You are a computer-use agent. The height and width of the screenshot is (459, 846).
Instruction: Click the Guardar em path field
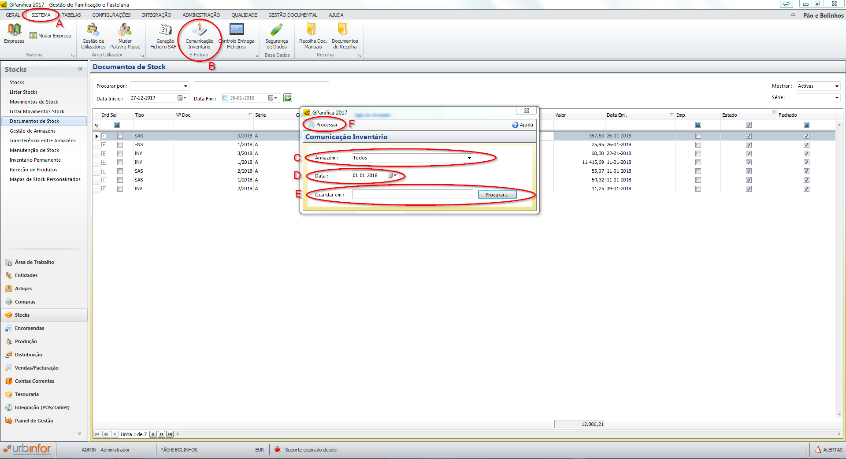click(x=412, y=195)
